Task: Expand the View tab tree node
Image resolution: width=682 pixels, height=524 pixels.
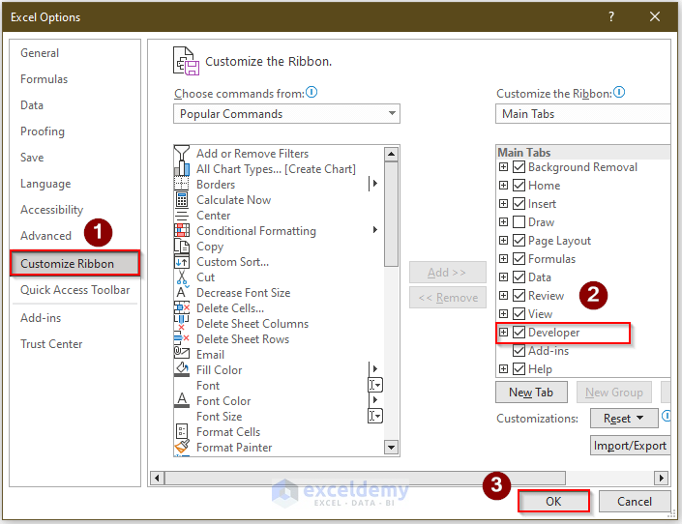Action: click(x=503, y=313)
